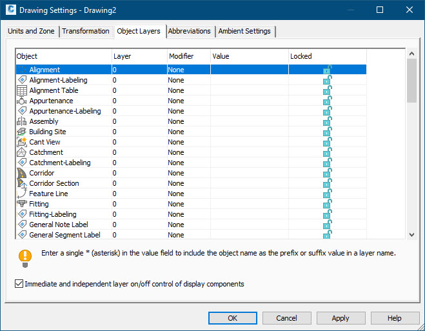Screen dimensions: 425x331
Task: Click the Corridor Section icon
Action: tap(22, 183)
